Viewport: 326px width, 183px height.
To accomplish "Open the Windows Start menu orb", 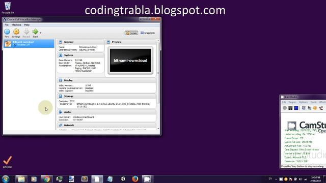I will [6, 179].
